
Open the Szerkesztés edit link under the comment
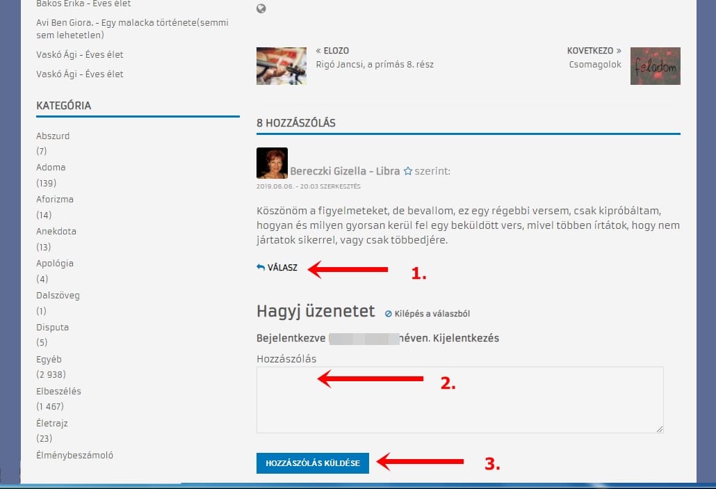tap(340, 186)
